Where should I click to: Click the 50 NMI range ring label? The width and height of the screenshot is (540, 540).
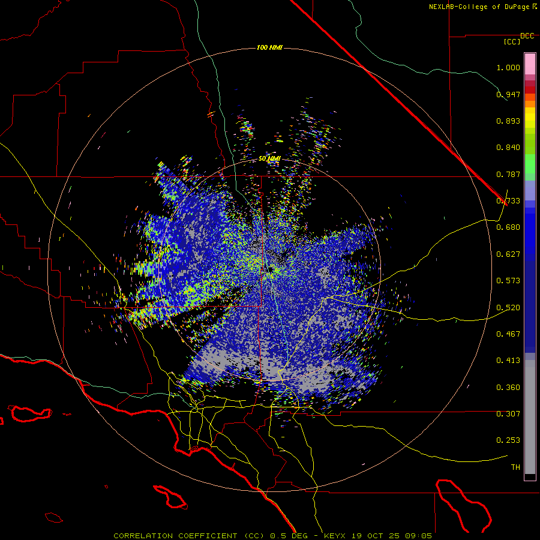tap(269, 159)
